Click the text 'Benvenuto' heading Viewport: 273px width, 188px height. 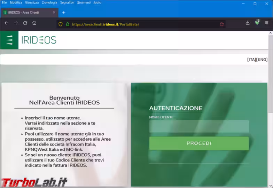click(x=64, y=97)
